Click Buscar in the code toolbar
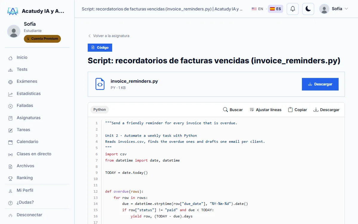 (x=233, y=110)
